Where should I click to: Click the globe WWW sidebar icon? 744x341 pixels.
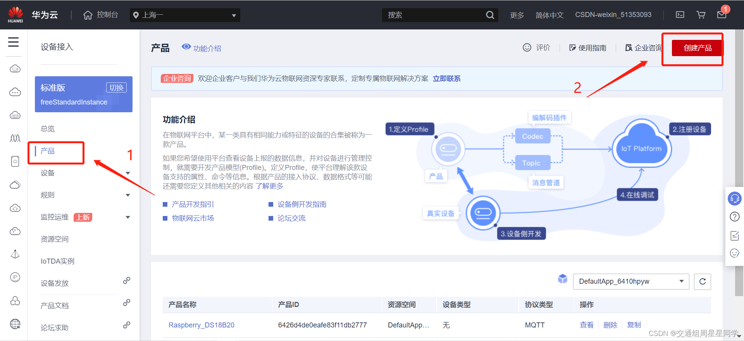click(15, 324)
